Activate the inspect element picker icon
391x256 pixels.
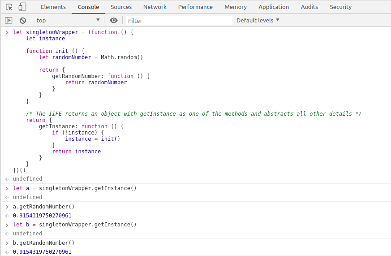(x=9, y=7)
